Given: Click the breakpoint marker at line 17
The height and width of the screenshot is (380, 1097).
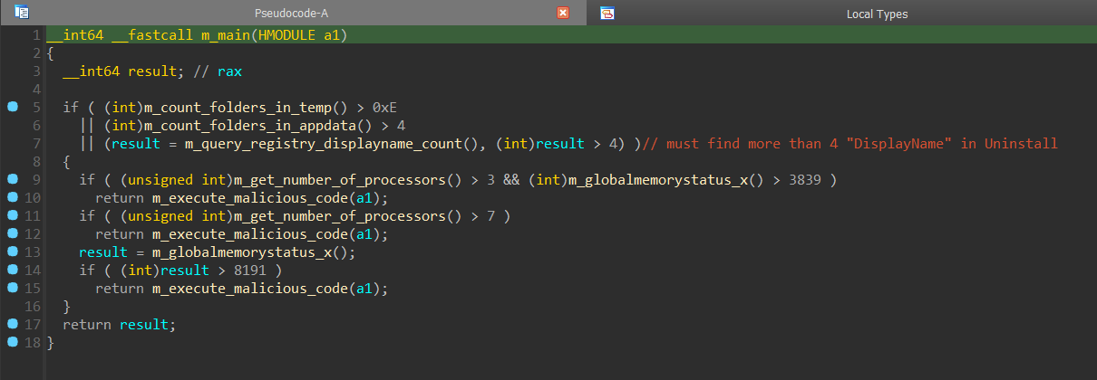Looking at the screenshot, I should point(13,324).
